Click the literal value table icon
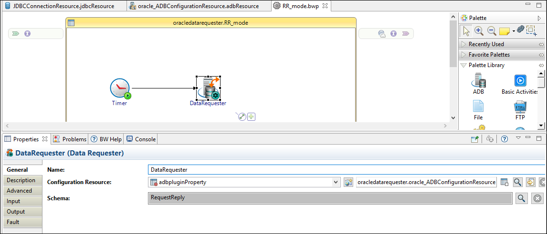The image size is (547, 234). pyautogui.click(x=504, y=182)
